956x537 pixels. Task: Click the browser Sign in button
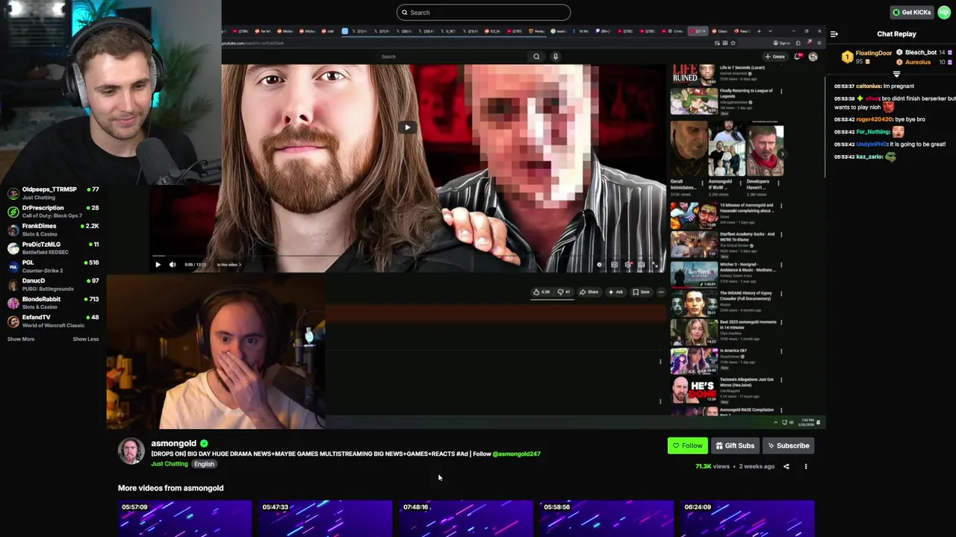tap(780, 43)
